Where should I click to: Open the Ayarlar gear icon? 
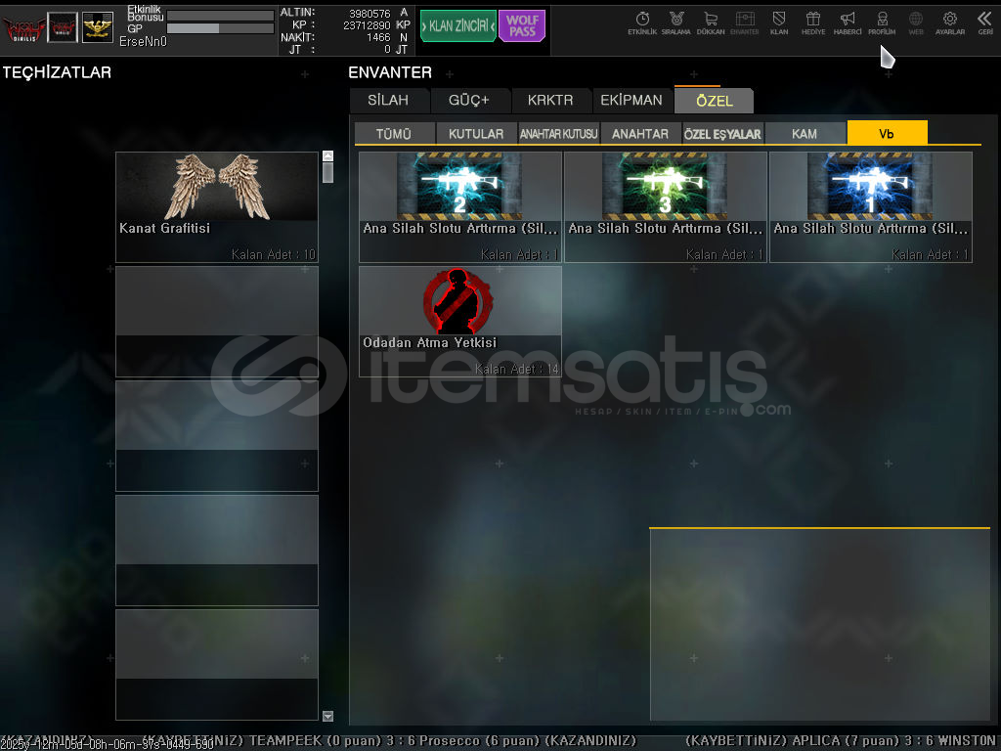pos(949,22)
